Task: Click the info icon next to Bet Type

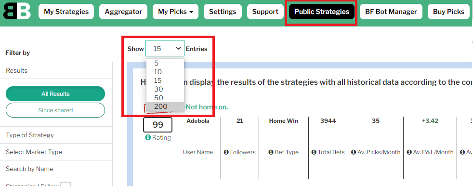Action: click(271, 152)
